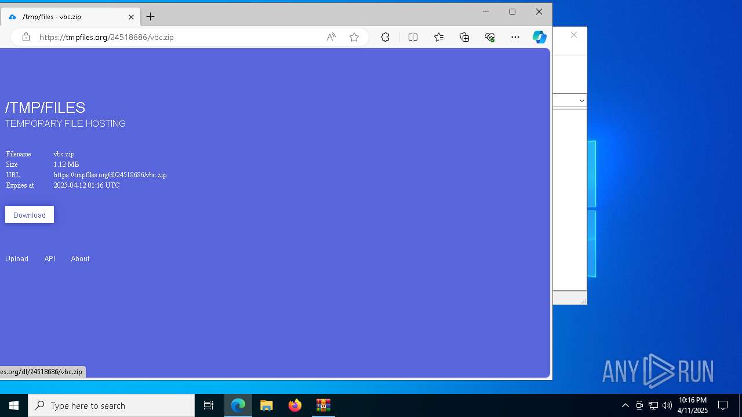Add this page to favorites star icon
Screen dimensions: 742x417
(x=354, y=37)
